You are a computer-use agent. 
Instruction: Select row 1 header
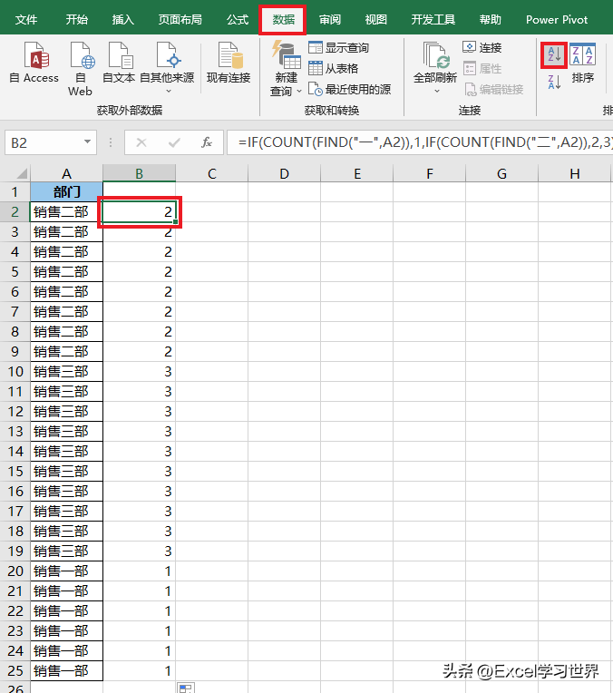(15, 191)
